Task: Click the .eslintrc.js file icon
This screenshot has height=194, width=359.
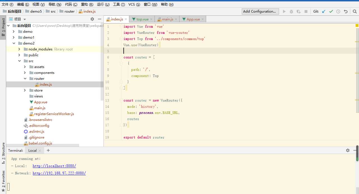Action: coord(26,132)
